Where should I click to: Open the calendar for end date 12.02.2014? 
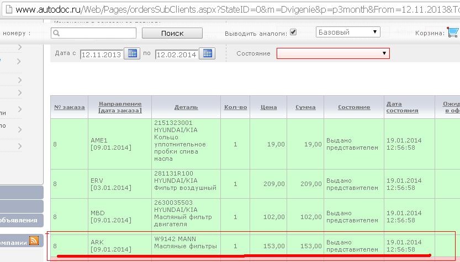pos(207,53)
